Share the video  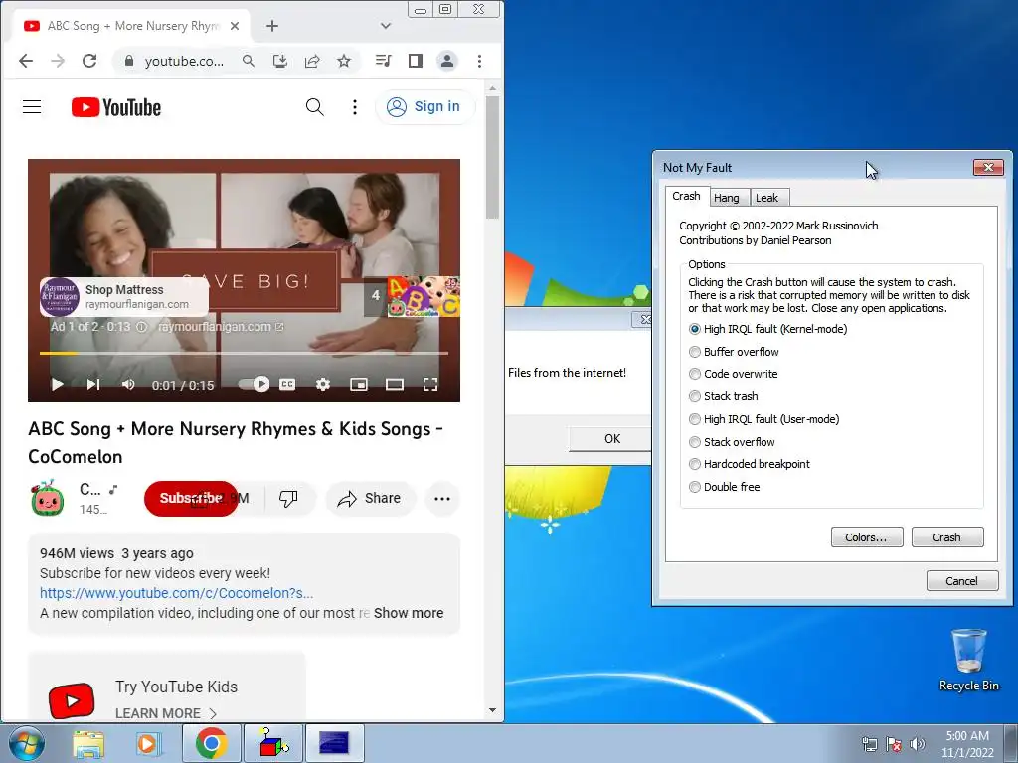tap(370, 499)
